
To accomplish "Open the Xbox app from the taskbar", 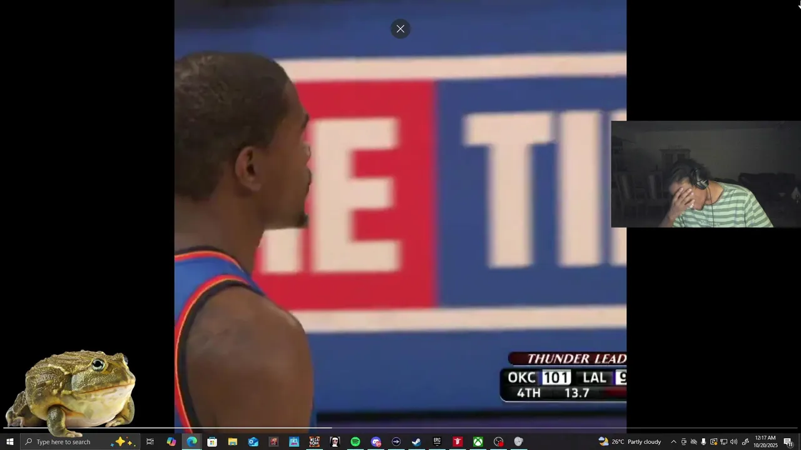I will click(x=477, y=442).
